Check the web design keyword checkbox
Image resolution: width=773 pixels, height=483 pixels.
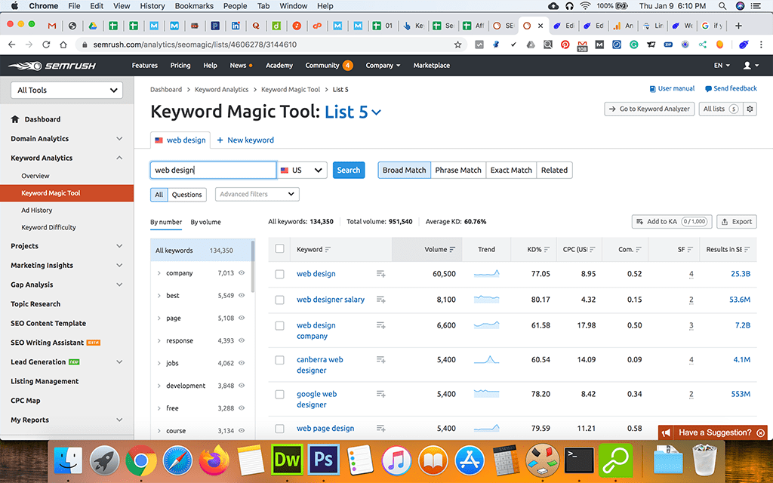click(279, 274)
